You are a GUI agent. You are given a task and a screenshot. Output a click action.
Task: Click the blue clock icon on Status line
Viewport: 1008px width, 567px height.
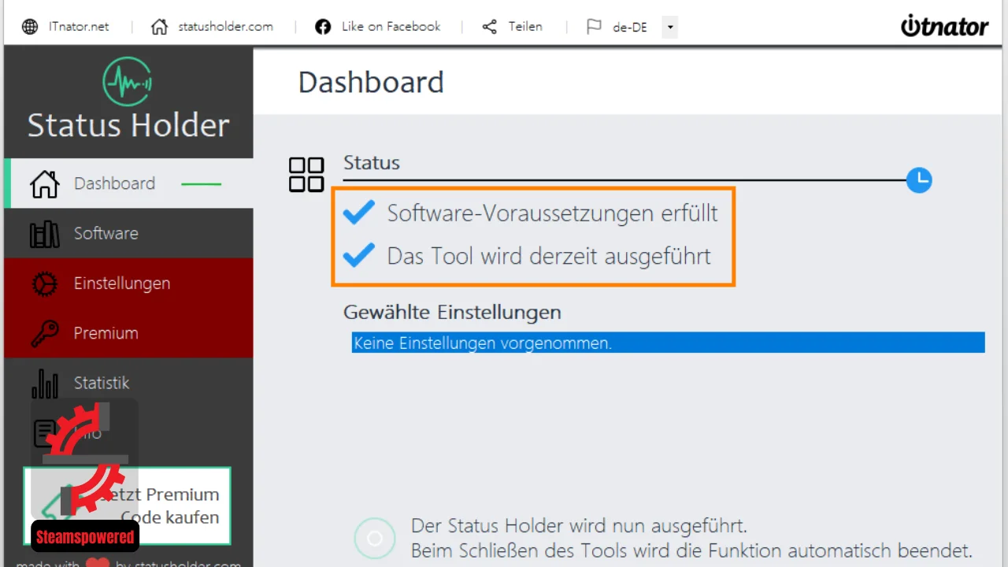pyautogui.click(x=919, y=180)
